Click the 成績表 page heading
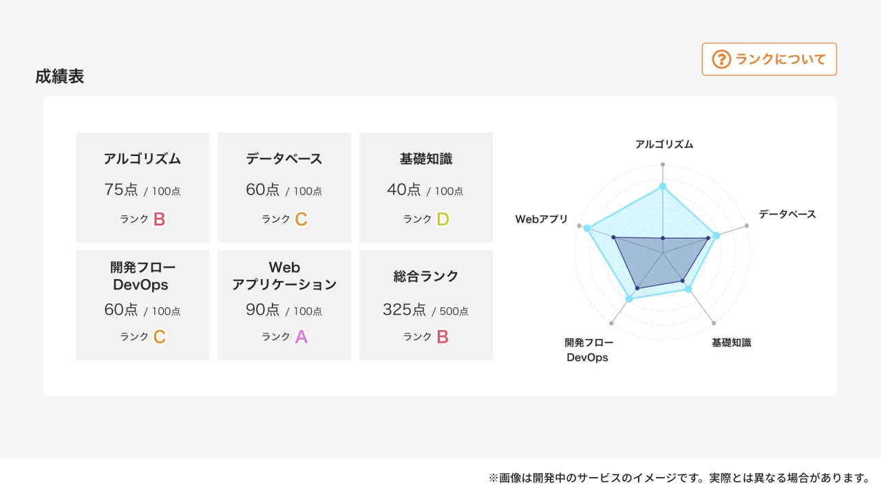The height and width of the screenshot is (495, 881). click(60, 76)
